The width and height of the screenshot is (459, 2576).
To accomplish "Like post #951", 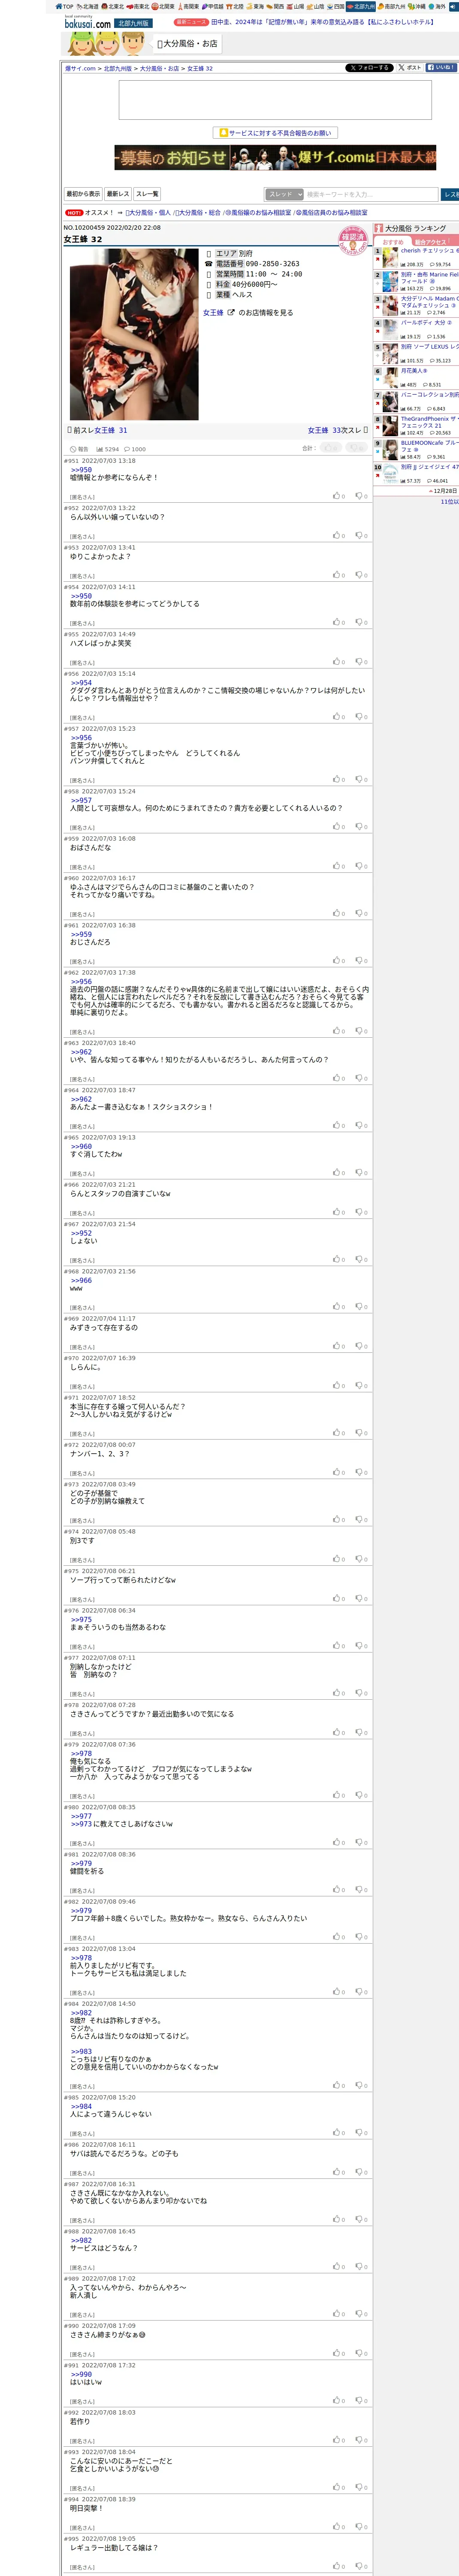I will click(x=339, y=496).
